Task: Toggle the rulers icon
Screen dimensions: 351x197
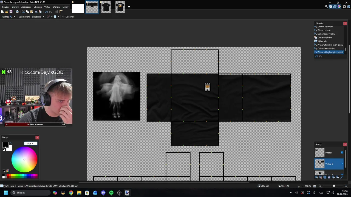Action: tap(61, 12)
